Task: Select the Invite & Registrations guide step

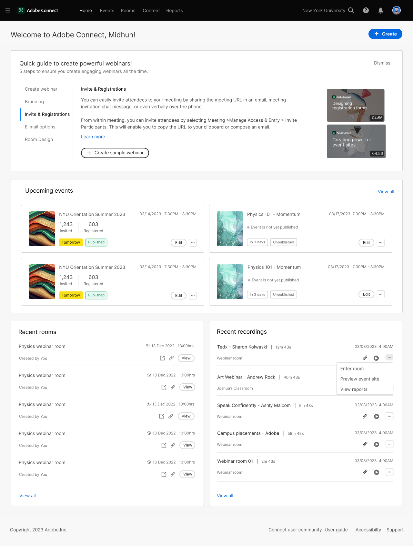Action: click(47, 114)
